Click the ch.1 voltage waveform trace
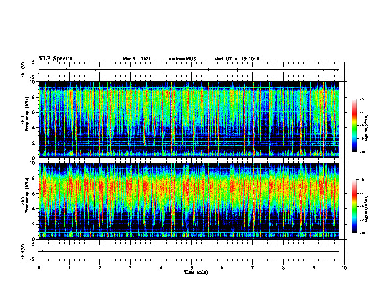Image resolution: width=388 pixels, height=300 pixels. [x=189, y=70]
